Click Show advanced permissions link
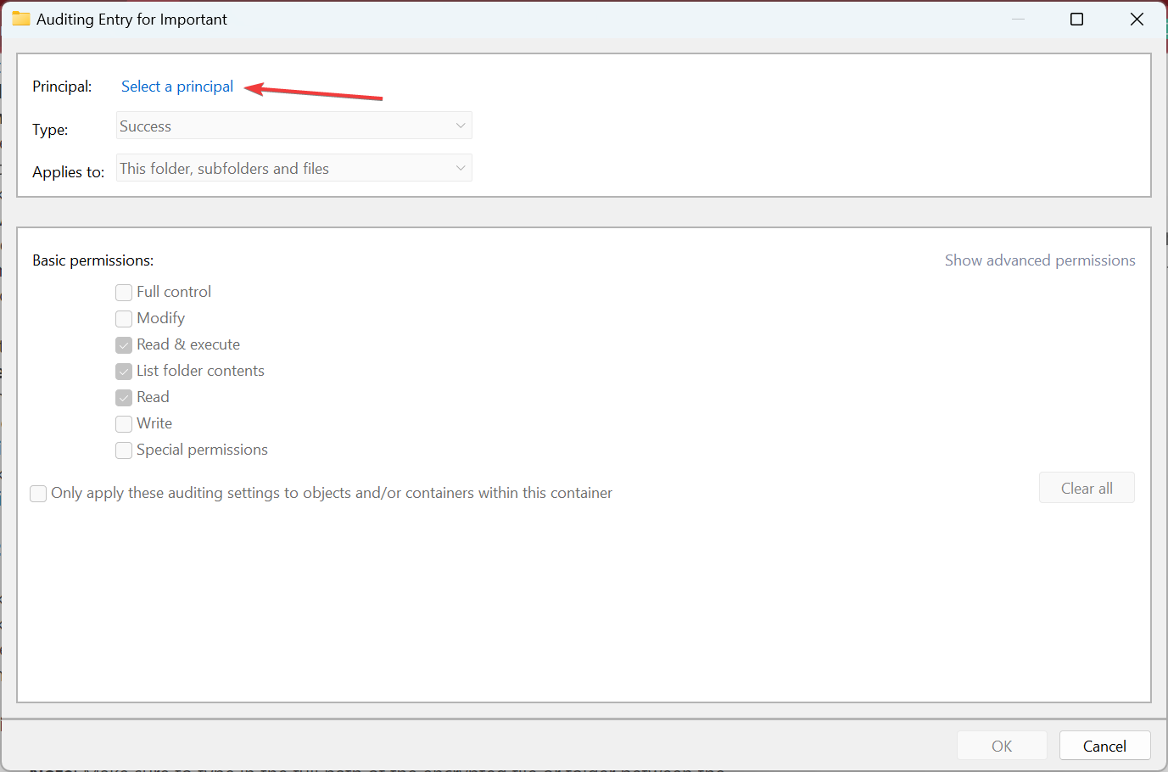The height and width of the screenshot is (772, 1168). tap(1040, 260)
